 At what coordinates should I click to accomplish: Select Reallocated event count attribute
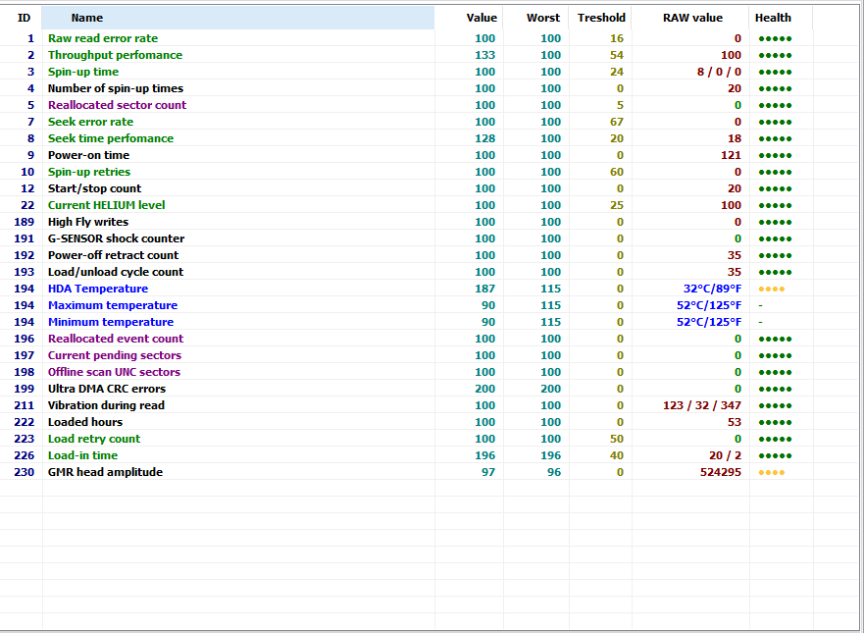(x=116, y=339)
